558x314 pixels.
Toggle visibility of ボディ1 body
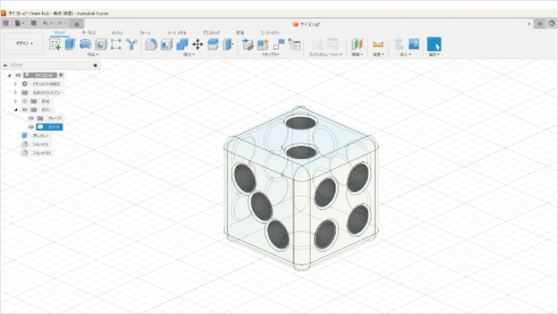[31, 126]
